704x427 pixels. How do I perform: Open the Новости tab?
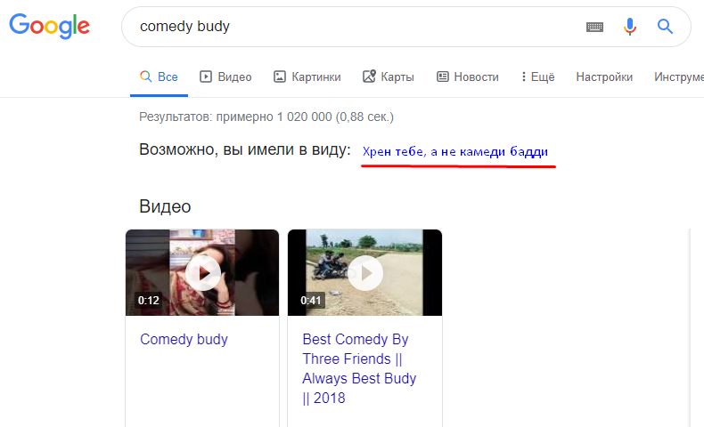click(x=468, y=77)
